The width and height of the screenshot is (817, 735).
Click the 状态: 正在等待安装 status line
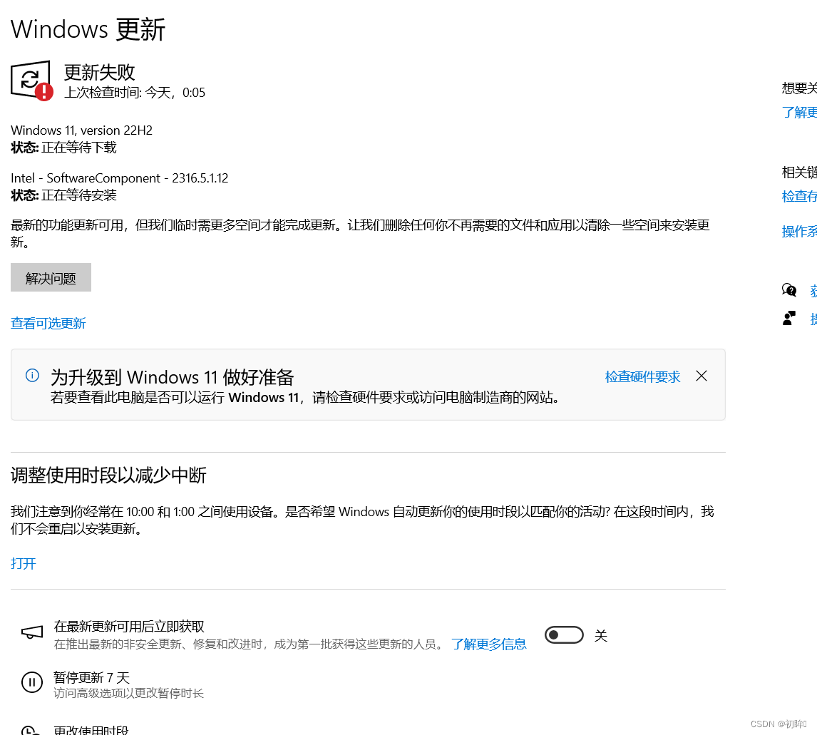(x=63, y=195)
